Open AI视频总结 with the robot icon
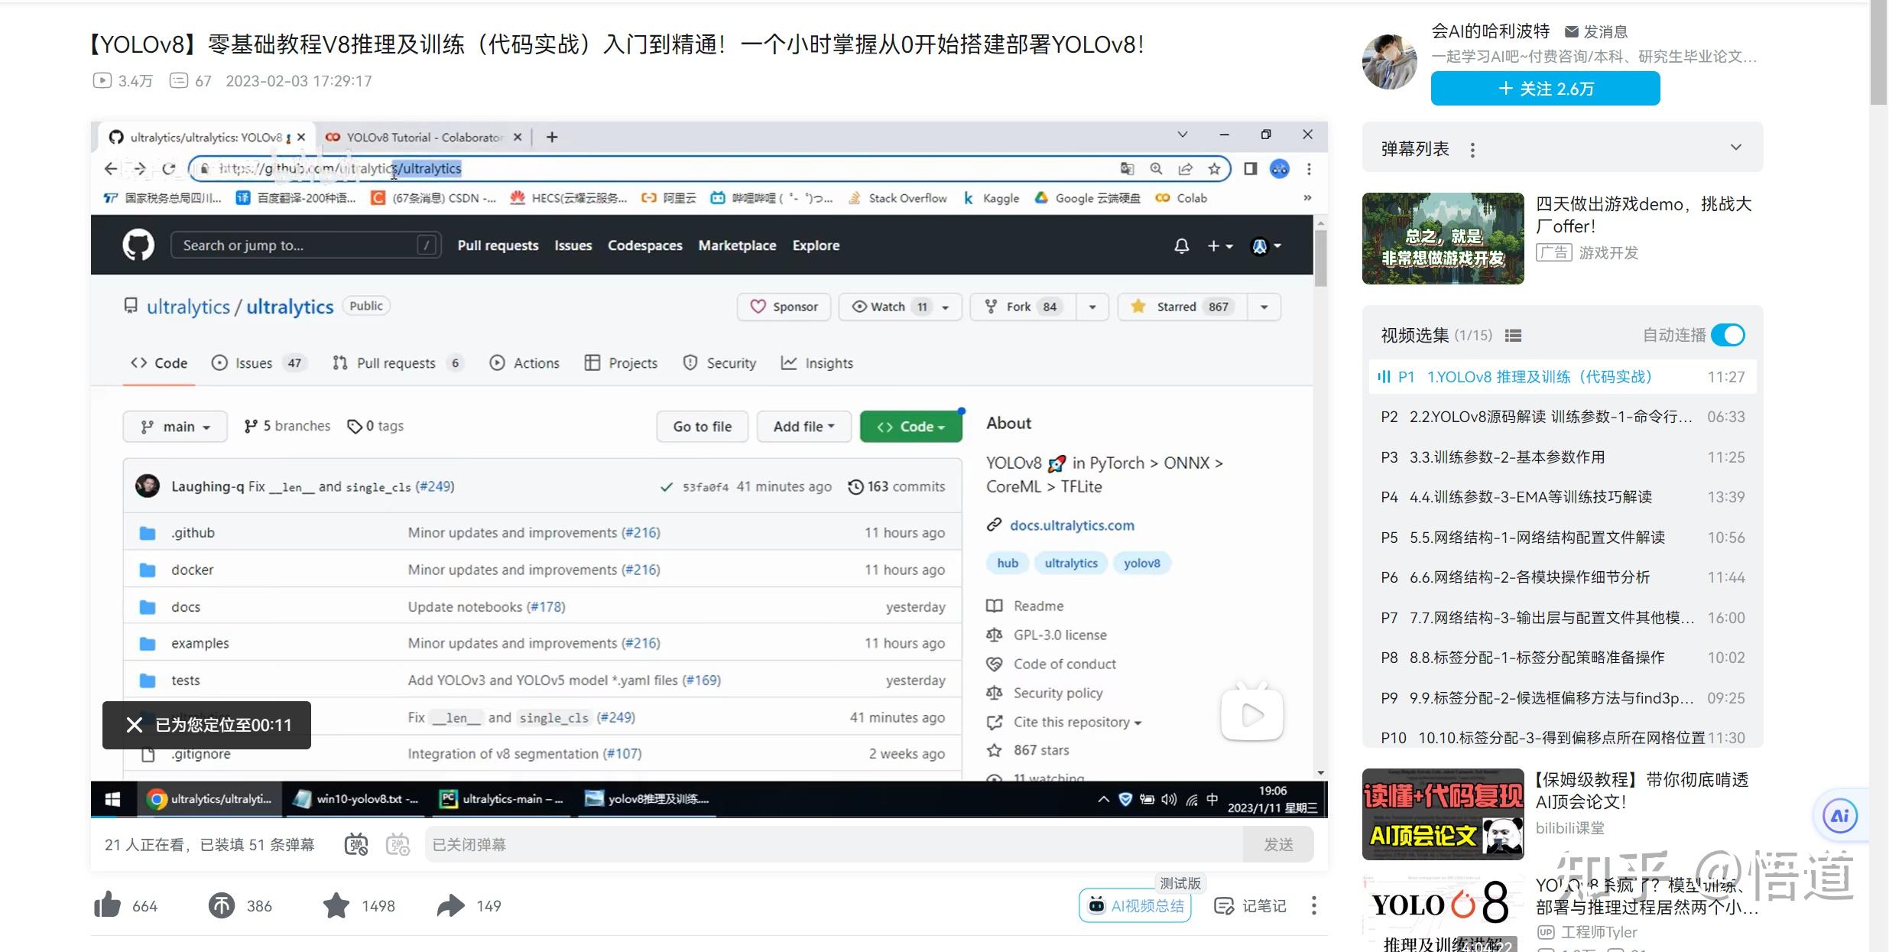This screenshot has height=952, width=1902. [1134, 905]
